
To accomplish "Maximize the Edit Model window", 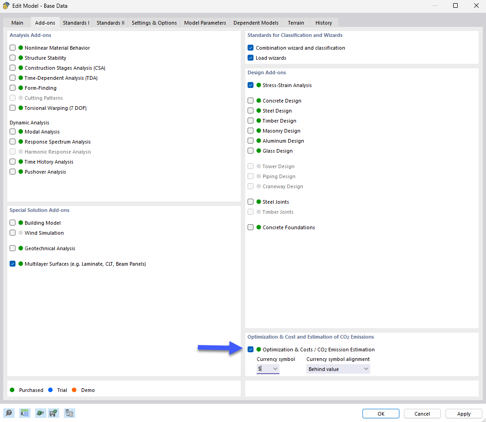I will click(x=455, y=5).
